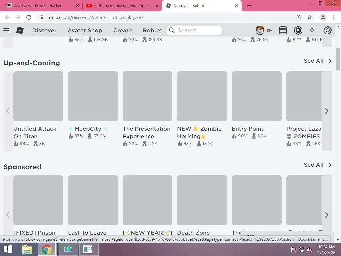Click the Untitled Attack On Titan title
341x256 pixels.
click(x=35, y=133)
